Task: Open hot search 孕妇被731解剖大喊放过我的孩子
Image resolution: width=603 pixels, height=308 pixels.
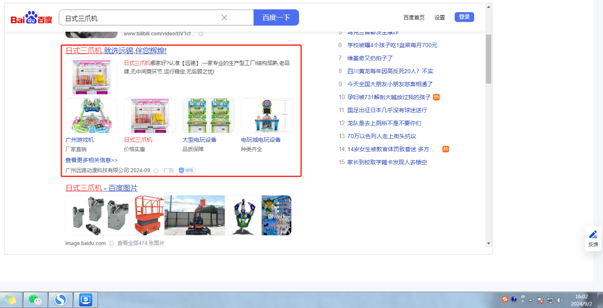Action: [389, 97]
